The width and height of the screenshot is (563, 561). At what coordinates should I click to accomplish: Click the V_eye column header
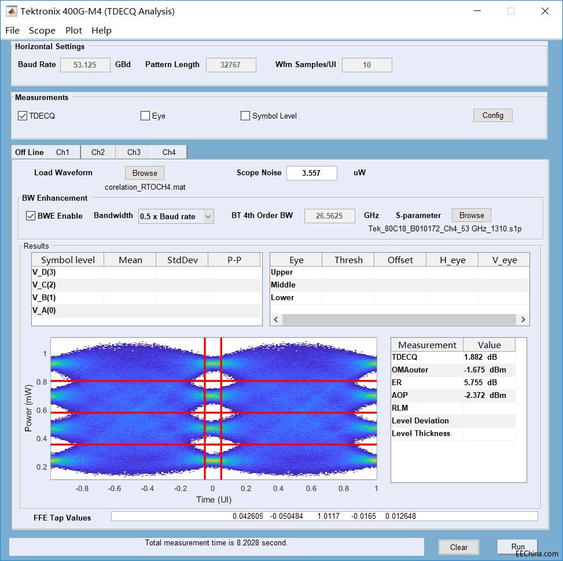tap(504, 260)
